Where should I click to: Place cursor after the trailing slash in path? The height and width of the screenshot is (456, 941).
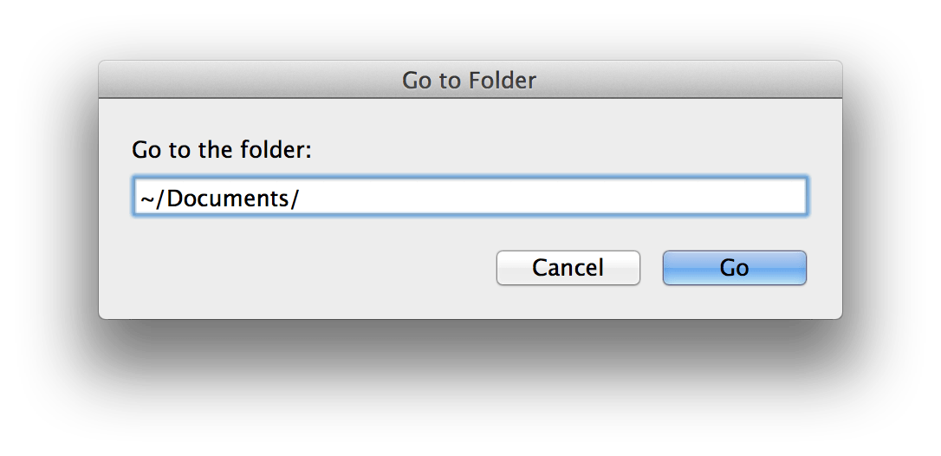tap(300, 199)
